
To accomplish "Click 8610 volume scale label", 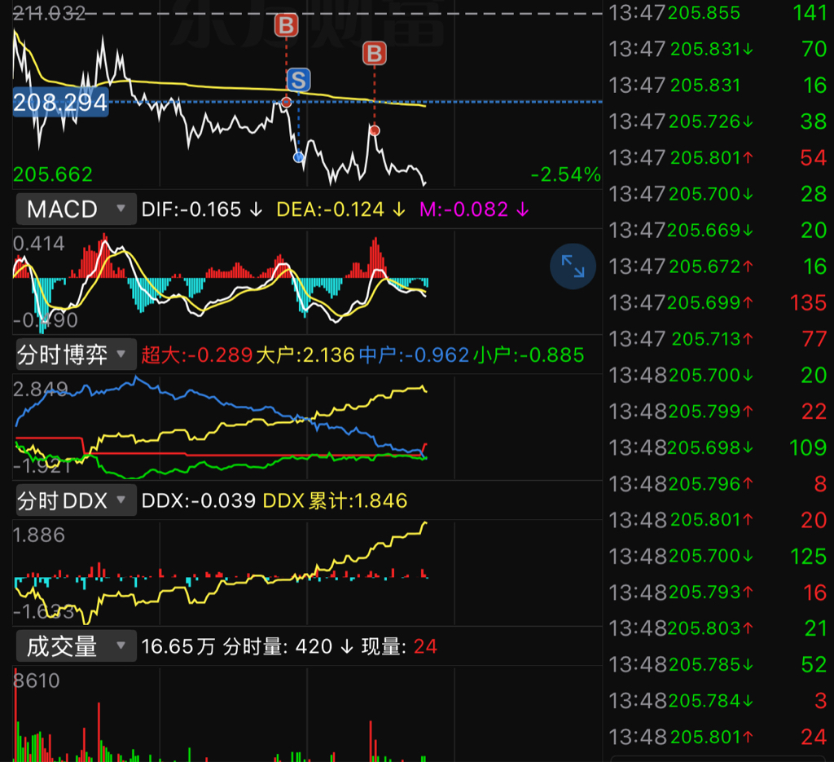I will [36, 681].
